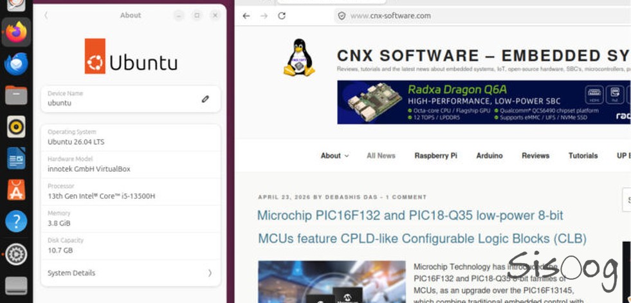Viewport: 631px width, 303px height.
Task: Launch LibreOffice Writer from the dock
Action: click(16, 158)
